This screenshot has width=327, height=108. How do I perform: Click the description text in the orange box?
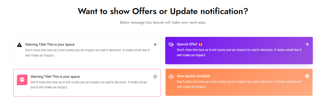(239, 84)
